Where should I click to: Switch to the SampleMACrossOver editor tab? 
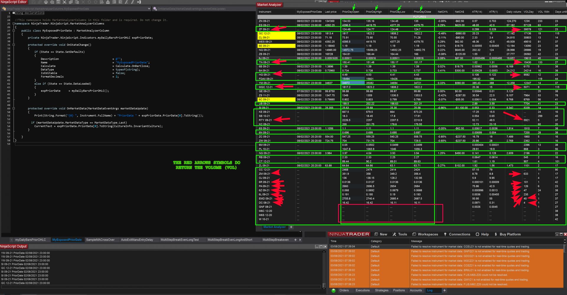[x=100, y=240]
